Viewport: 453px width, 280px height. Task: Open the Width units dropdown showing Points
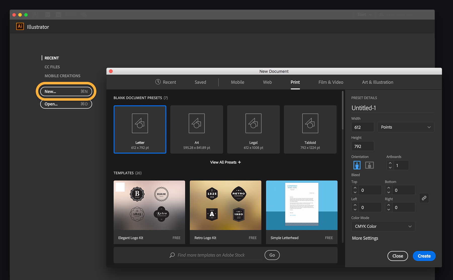point(405,127)
